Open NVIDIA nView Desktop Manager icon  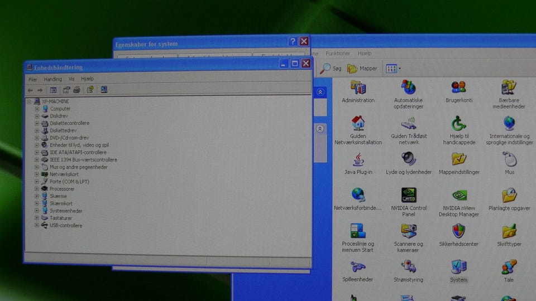pyautogui.click(x=459, y=195)
